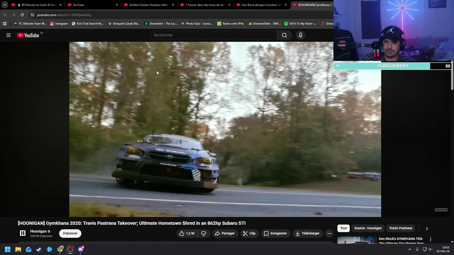Open the Photo Quiz - Guess... bookmark
The width and height of the screenshot is (454, 255).
pos(196,23)
